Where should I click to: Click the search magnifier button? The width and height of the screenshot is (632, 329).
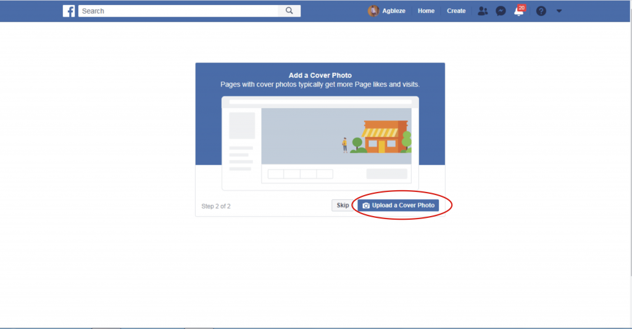click(x=289, y=11)
